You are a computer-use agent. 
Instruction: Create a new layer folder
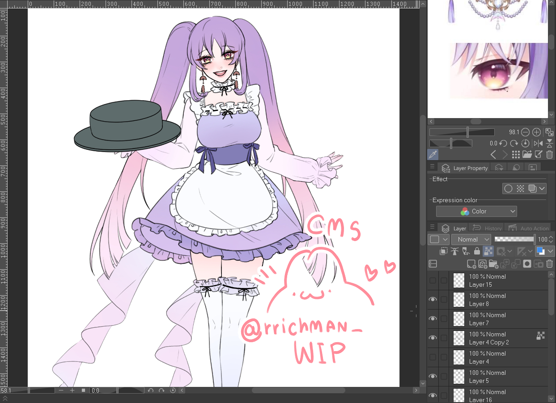tap(493, 264)
